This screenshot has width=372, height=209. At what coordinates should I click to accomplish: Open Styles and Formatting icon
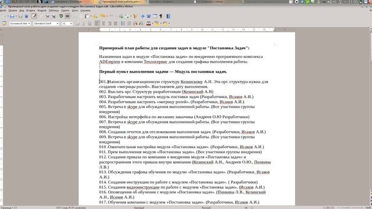4,23
